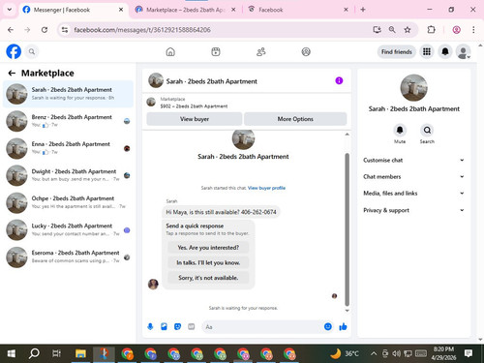Open Lucky conversation in chat list

point(68,229)
